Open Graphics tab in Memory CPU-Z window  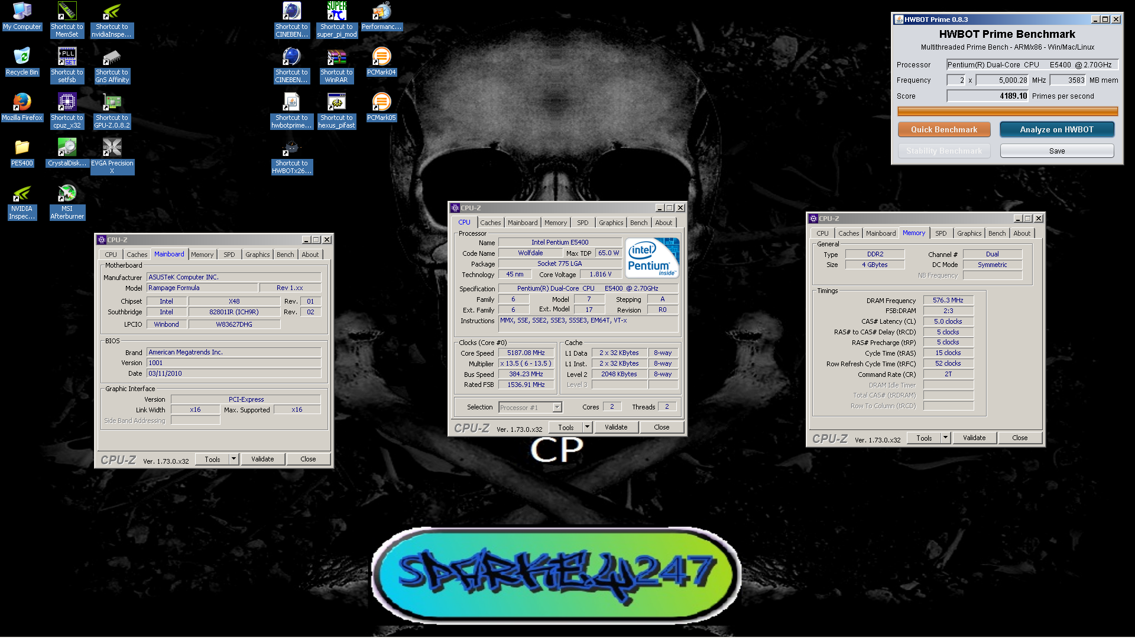[969, 233]
